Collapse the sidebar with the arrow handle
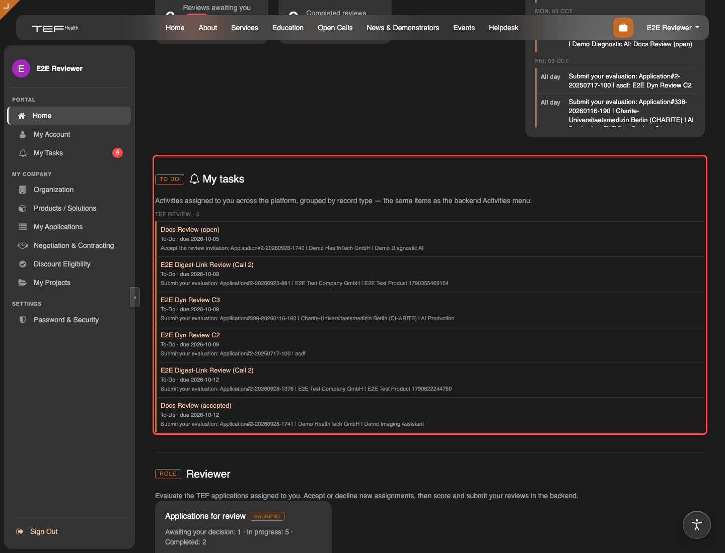Viewport: 725px width, 553px height. (x=135, y=297)
